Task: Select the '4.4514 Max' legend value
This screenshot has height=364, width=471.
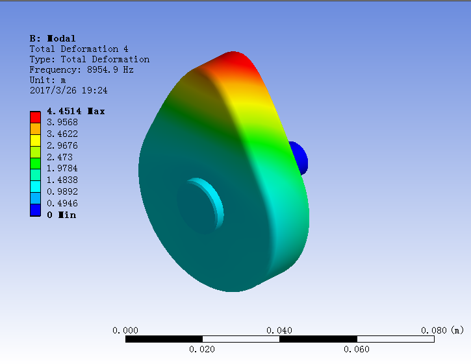Action: (x=76, y=112)
